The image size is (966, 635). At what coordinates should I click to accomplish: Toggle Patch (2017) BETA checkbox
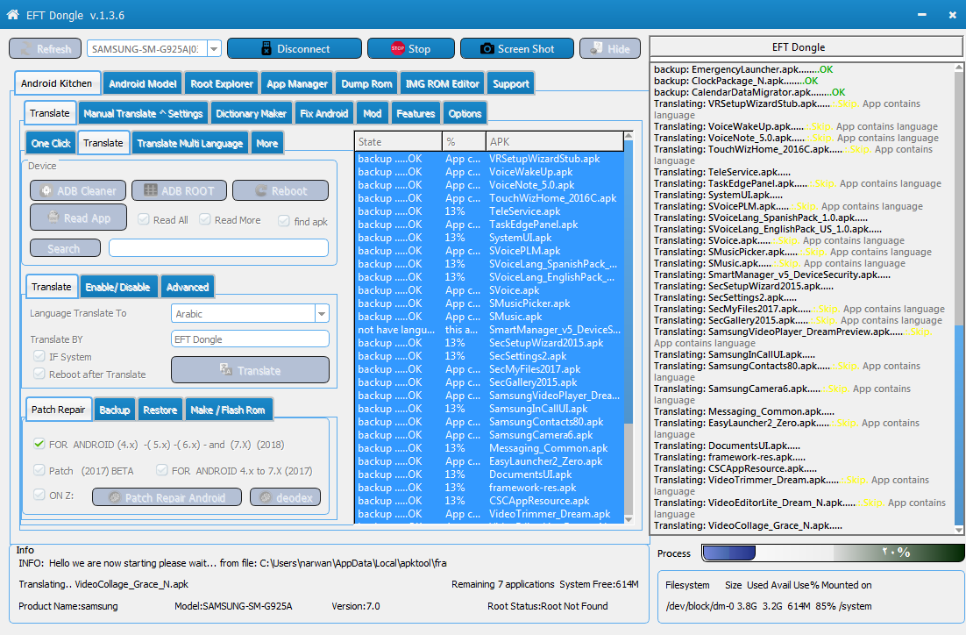coord(39,470)
